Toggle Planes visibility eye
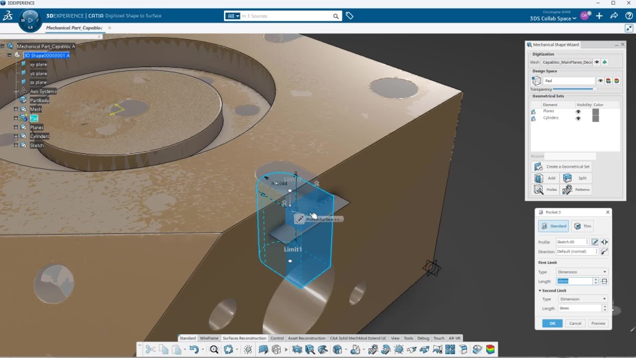Viewport: 636px width, 358px height. click(578, 111)
